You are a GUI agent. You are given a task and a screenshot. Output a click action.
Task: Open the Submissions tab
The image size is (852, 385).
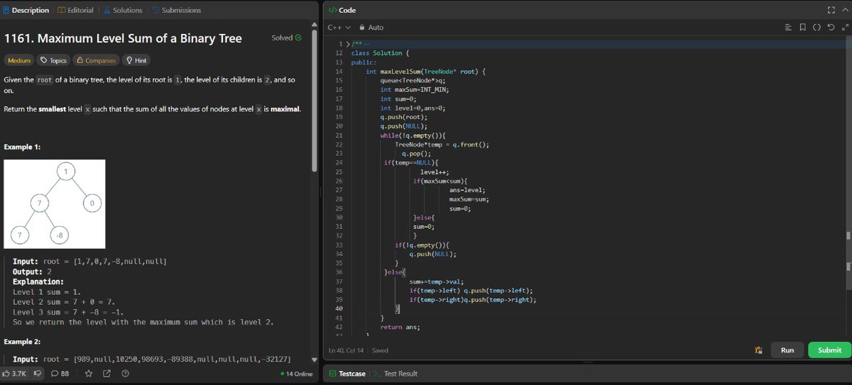click(x=176, y=10)
